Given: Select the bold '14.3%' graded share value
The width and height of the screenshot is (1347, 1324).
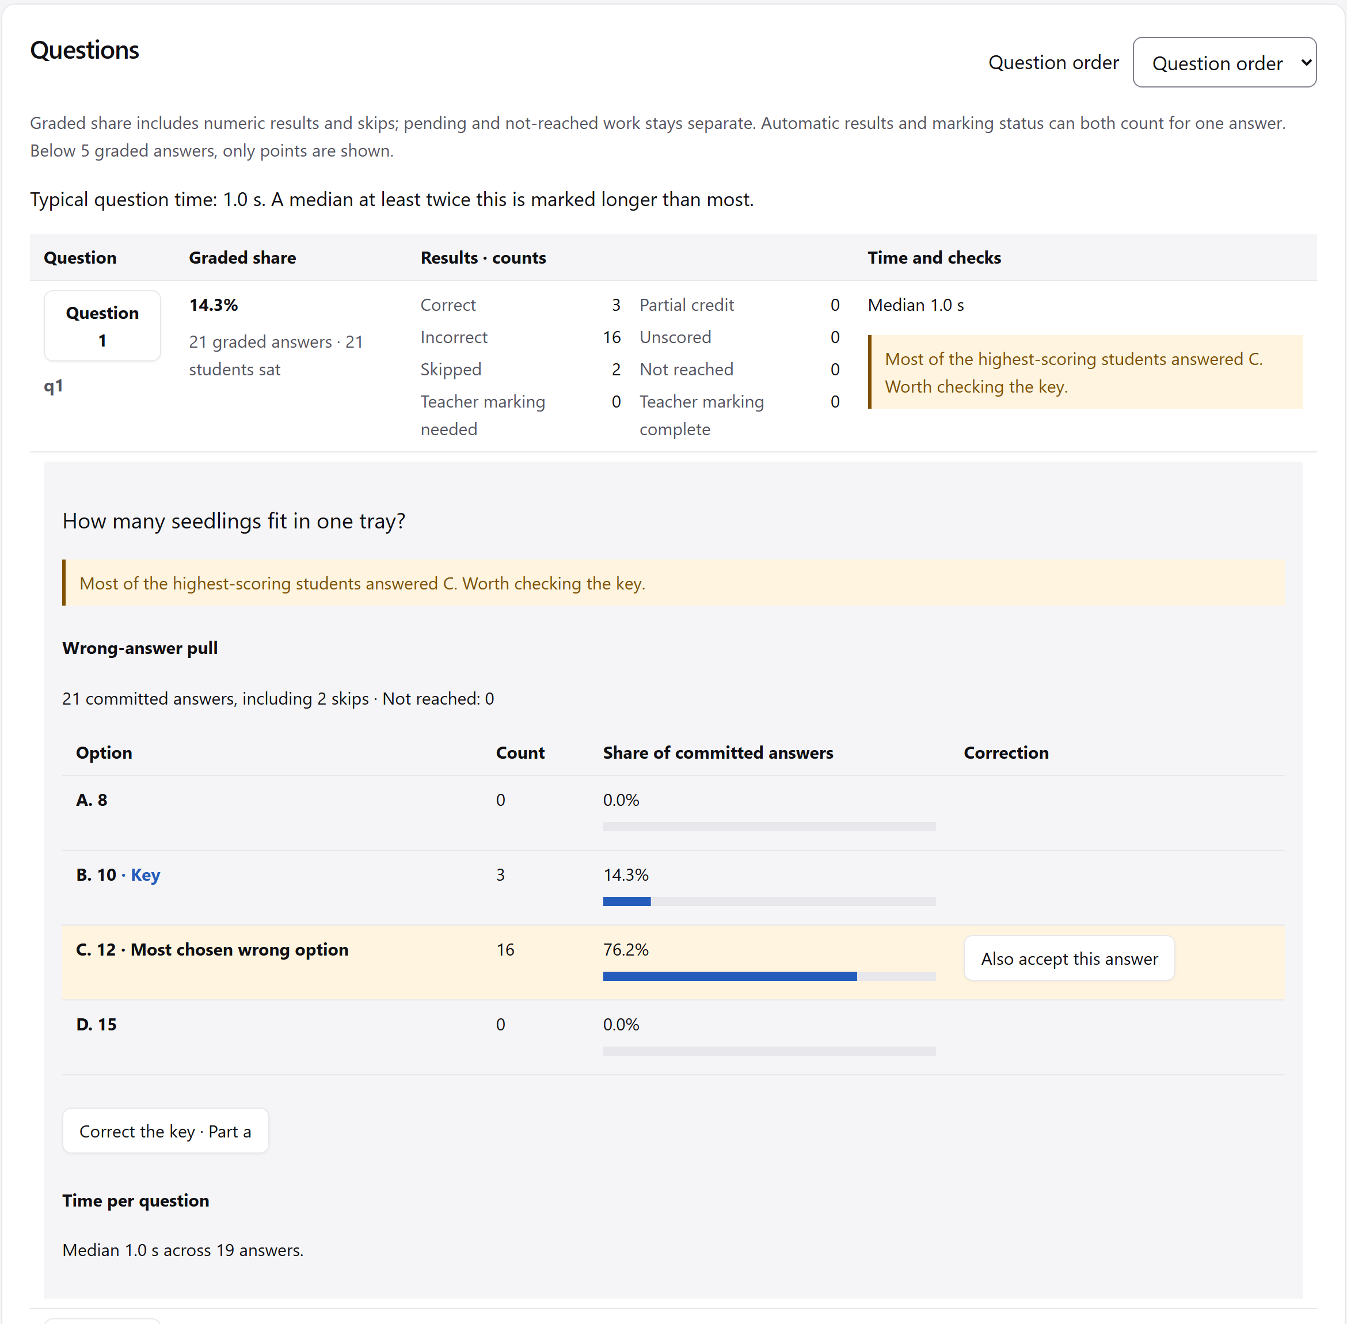Looking at the screenshot, I should 214,305.
